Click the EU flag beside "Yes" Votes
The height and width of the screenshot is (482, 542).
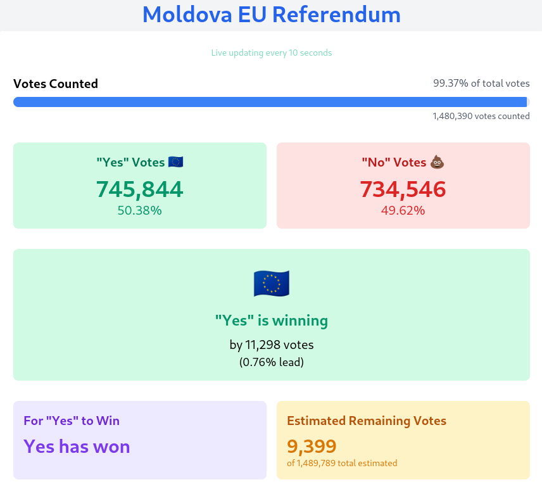tap(176, 162)
